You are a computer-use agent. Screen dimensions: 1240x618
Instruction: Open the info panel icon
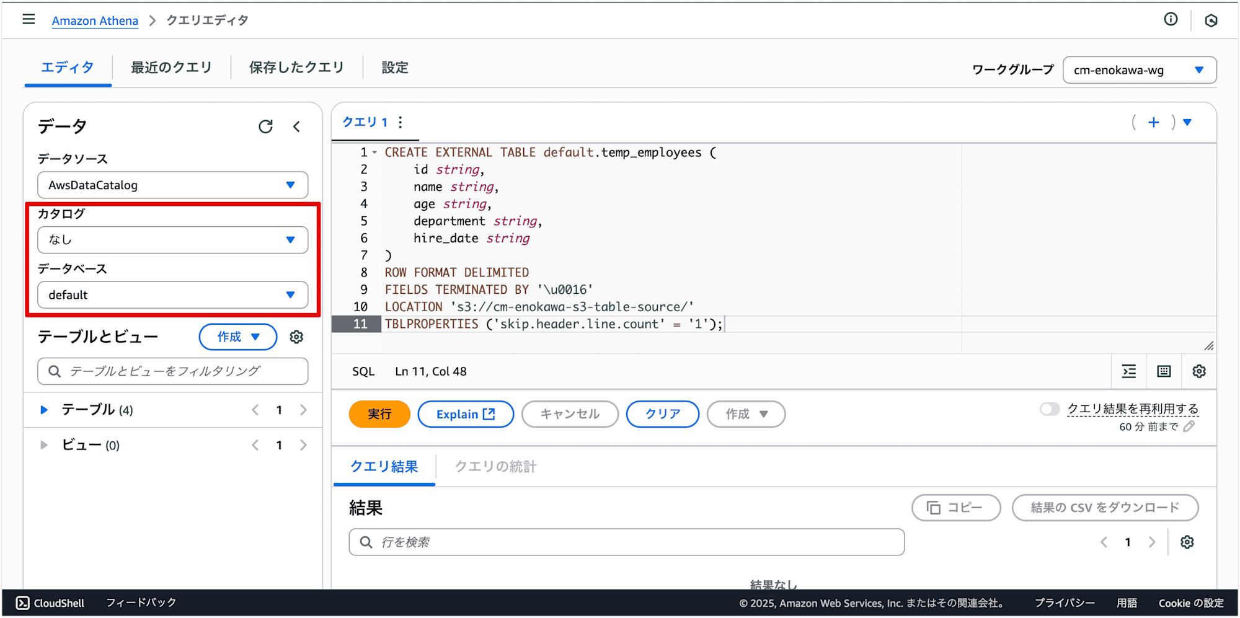pos(1171,19)
